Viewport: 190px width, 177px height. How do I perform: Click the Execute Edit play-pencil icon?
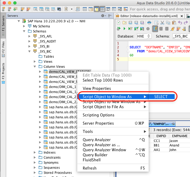[x=136, y=29]
